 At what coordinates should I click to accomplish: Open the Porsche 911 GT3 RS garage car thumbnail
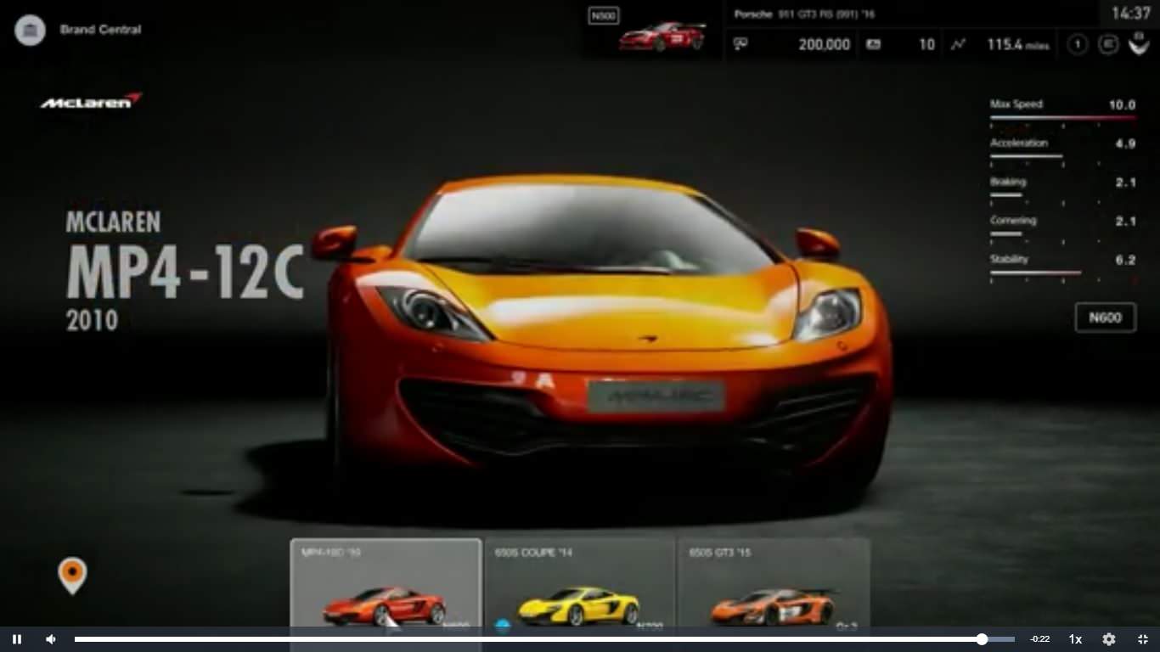[x=662, y=37]
